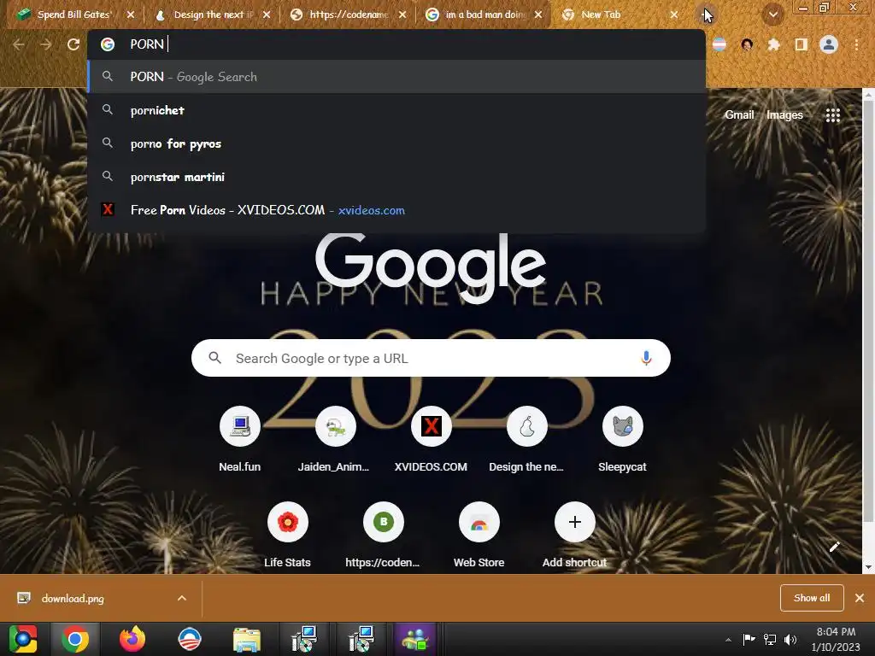Open the Extensions puzzle icon
Image resolution: width=875 pixels, height=656 pixels.
pyautogui.click(x=773, y=44)
